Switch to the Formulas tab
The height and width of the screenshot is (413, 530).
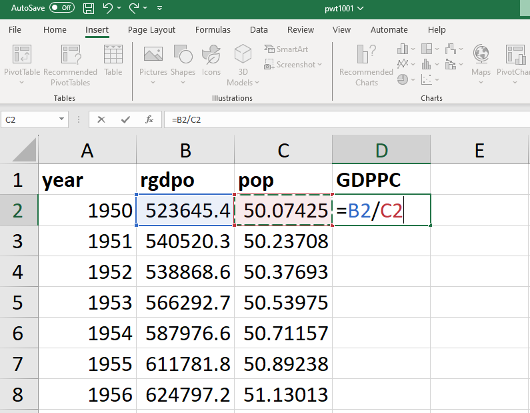tap(213, 30)
